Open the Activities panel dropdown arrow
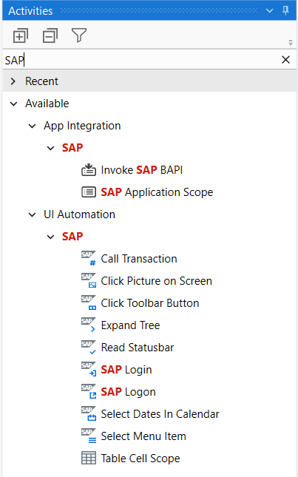Viewport: 298px width, 477px height. [269, 11]
